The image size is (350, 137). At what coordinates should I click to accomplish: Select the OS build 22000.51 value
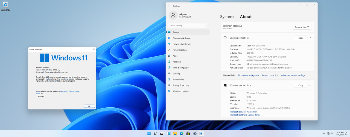click(251, 104)
